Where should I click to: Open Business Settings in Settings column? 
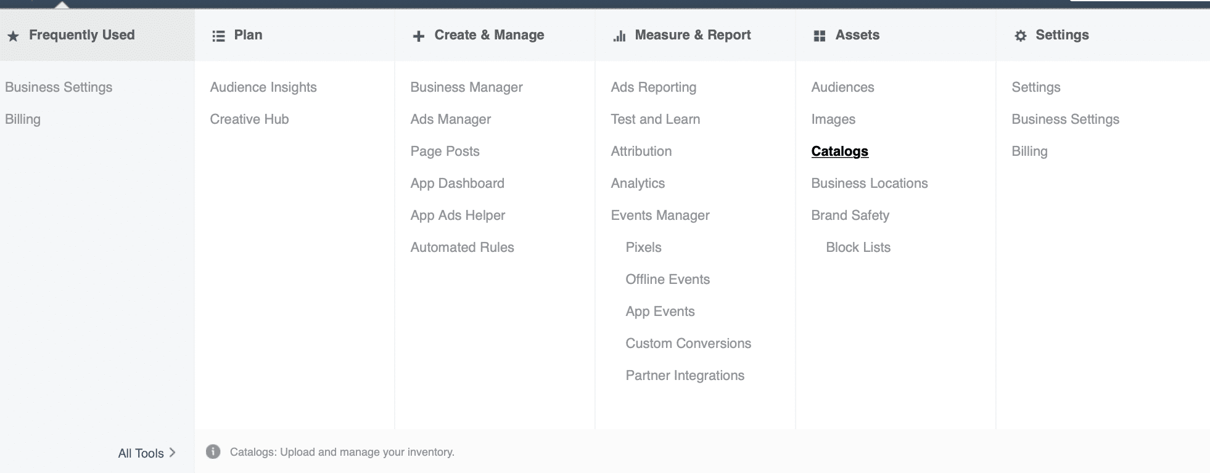(x=1065, y=119)
